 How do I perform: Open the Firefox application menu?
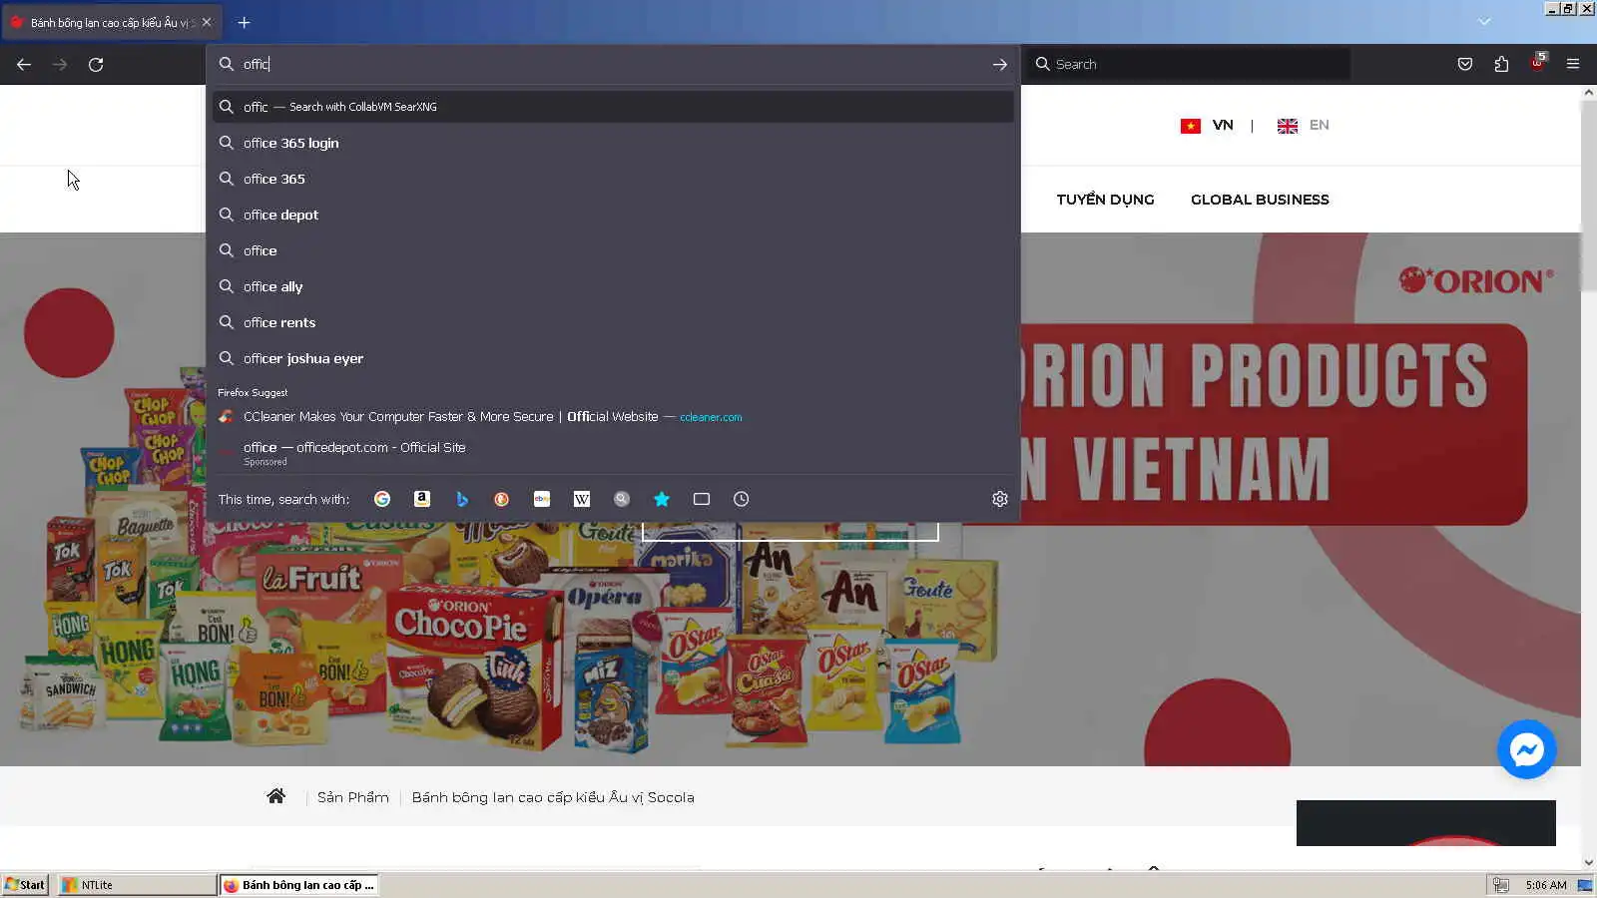pos(1573,64)
